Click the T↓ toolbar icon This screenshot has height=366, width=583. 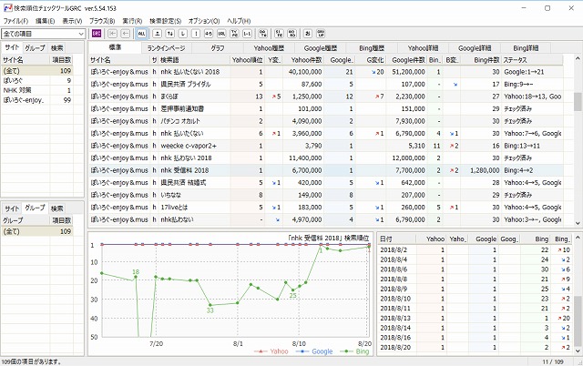[170, 34]
